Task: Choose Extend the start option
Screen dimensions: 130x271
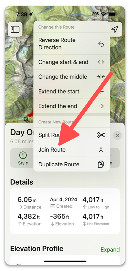Action: (71, 91)
